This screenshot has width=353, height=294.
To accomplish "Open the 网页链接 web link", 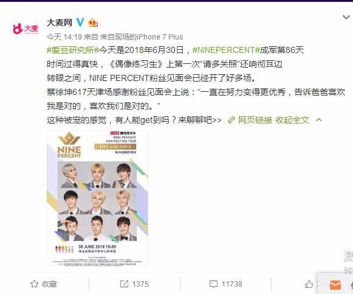I will [255, 120].
